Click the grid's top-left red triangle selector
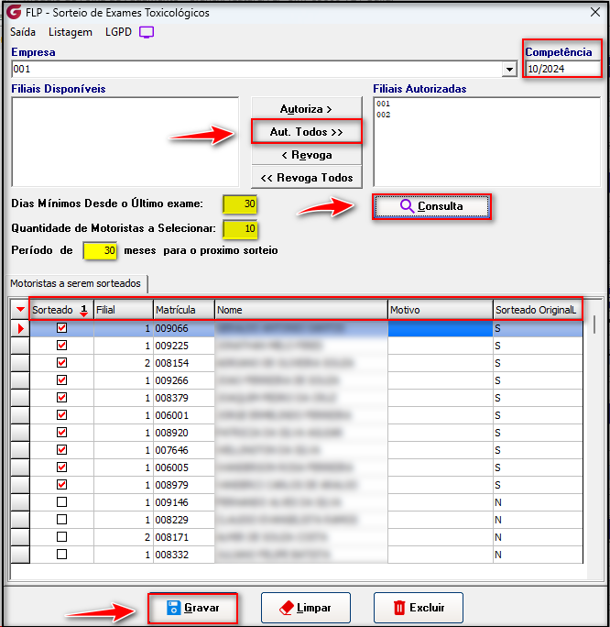610x627 pixels. tap(20, 310)
